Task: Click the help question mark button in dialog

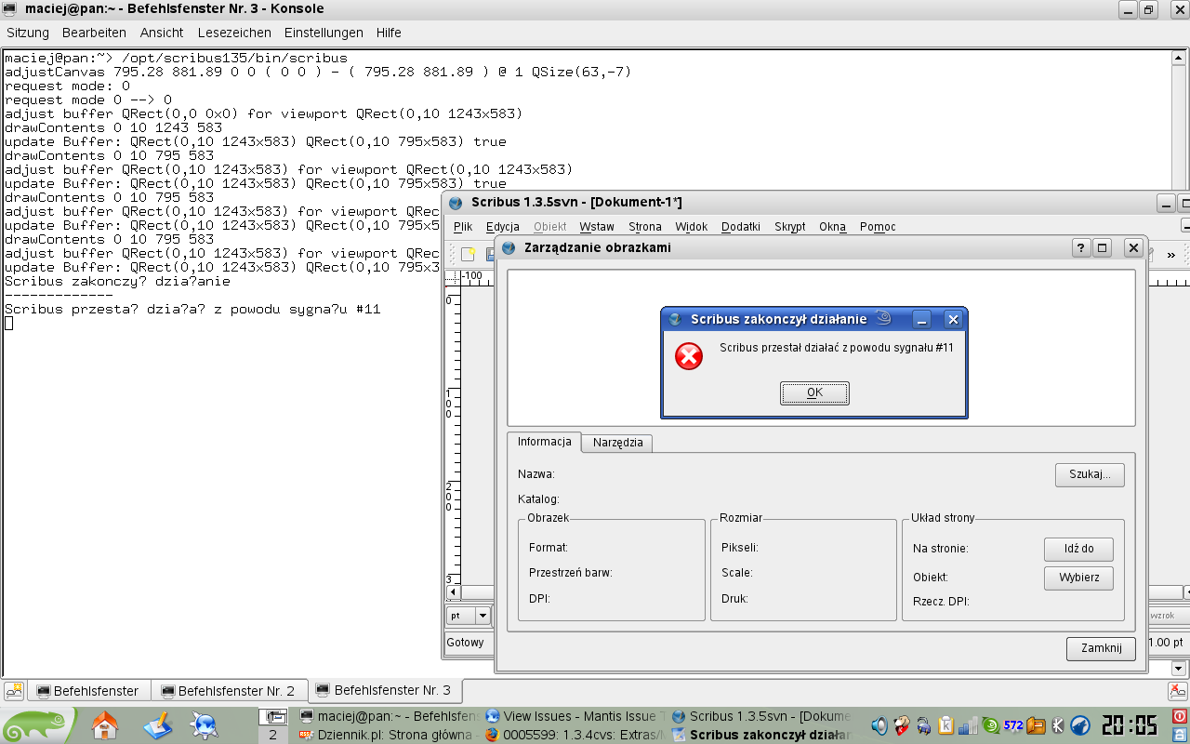Action: 1081,248
